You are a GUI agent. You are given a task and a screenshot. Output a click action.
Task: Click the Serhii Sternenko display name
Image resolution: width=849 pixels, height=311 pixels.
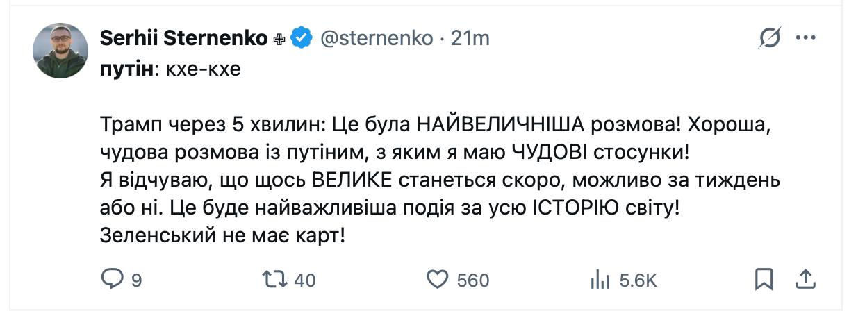click(183, 38)
